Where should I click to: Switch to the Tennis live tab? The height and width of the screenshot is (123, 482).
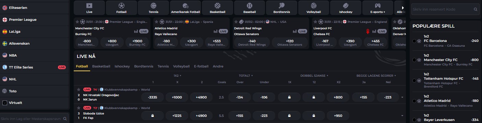[163, 66]
